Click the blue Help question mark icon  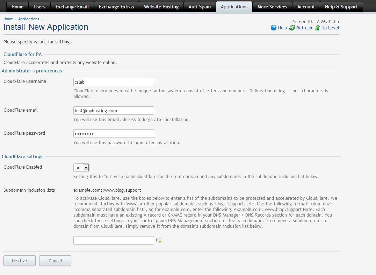(273, 28)
